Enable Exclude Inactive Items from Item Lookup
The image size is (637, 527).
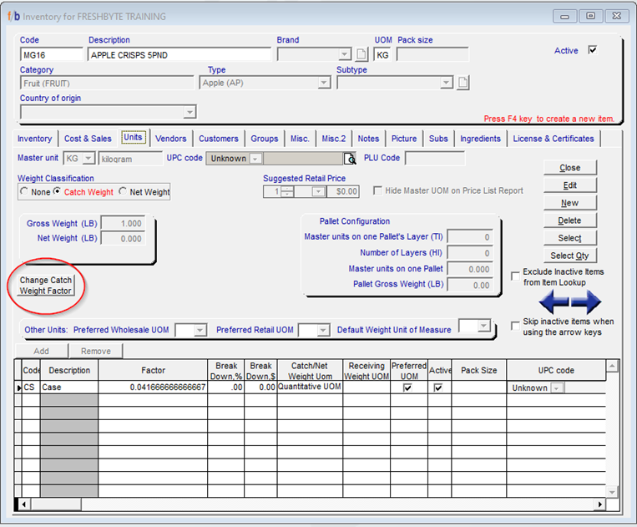point(515,276)
